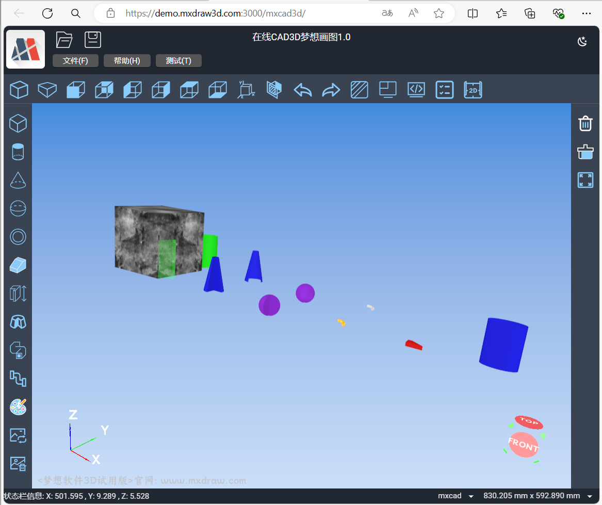Screen dimensions: 602x505
Task: Select the right-face highlighted cube view
Action: point(161,90)
